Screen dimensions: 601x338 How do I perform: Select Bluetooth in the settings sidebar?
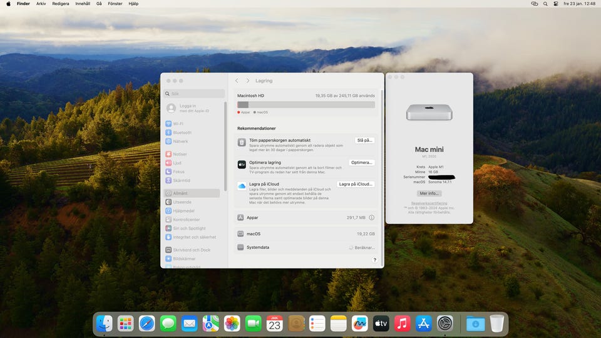pos(182,133)
